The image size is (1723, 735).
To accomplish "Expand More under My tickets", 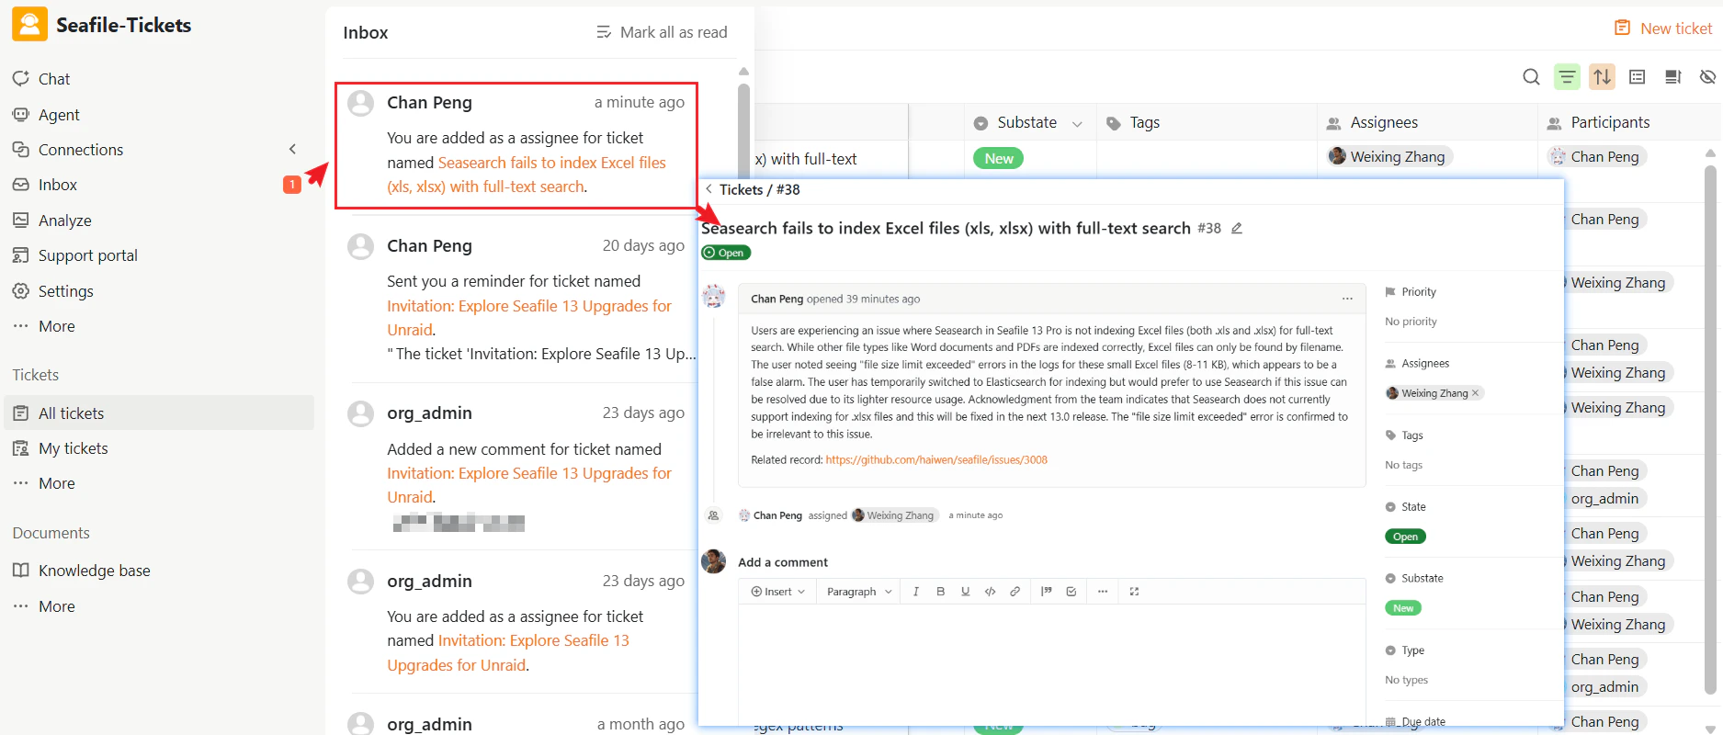I will (56, 483).
